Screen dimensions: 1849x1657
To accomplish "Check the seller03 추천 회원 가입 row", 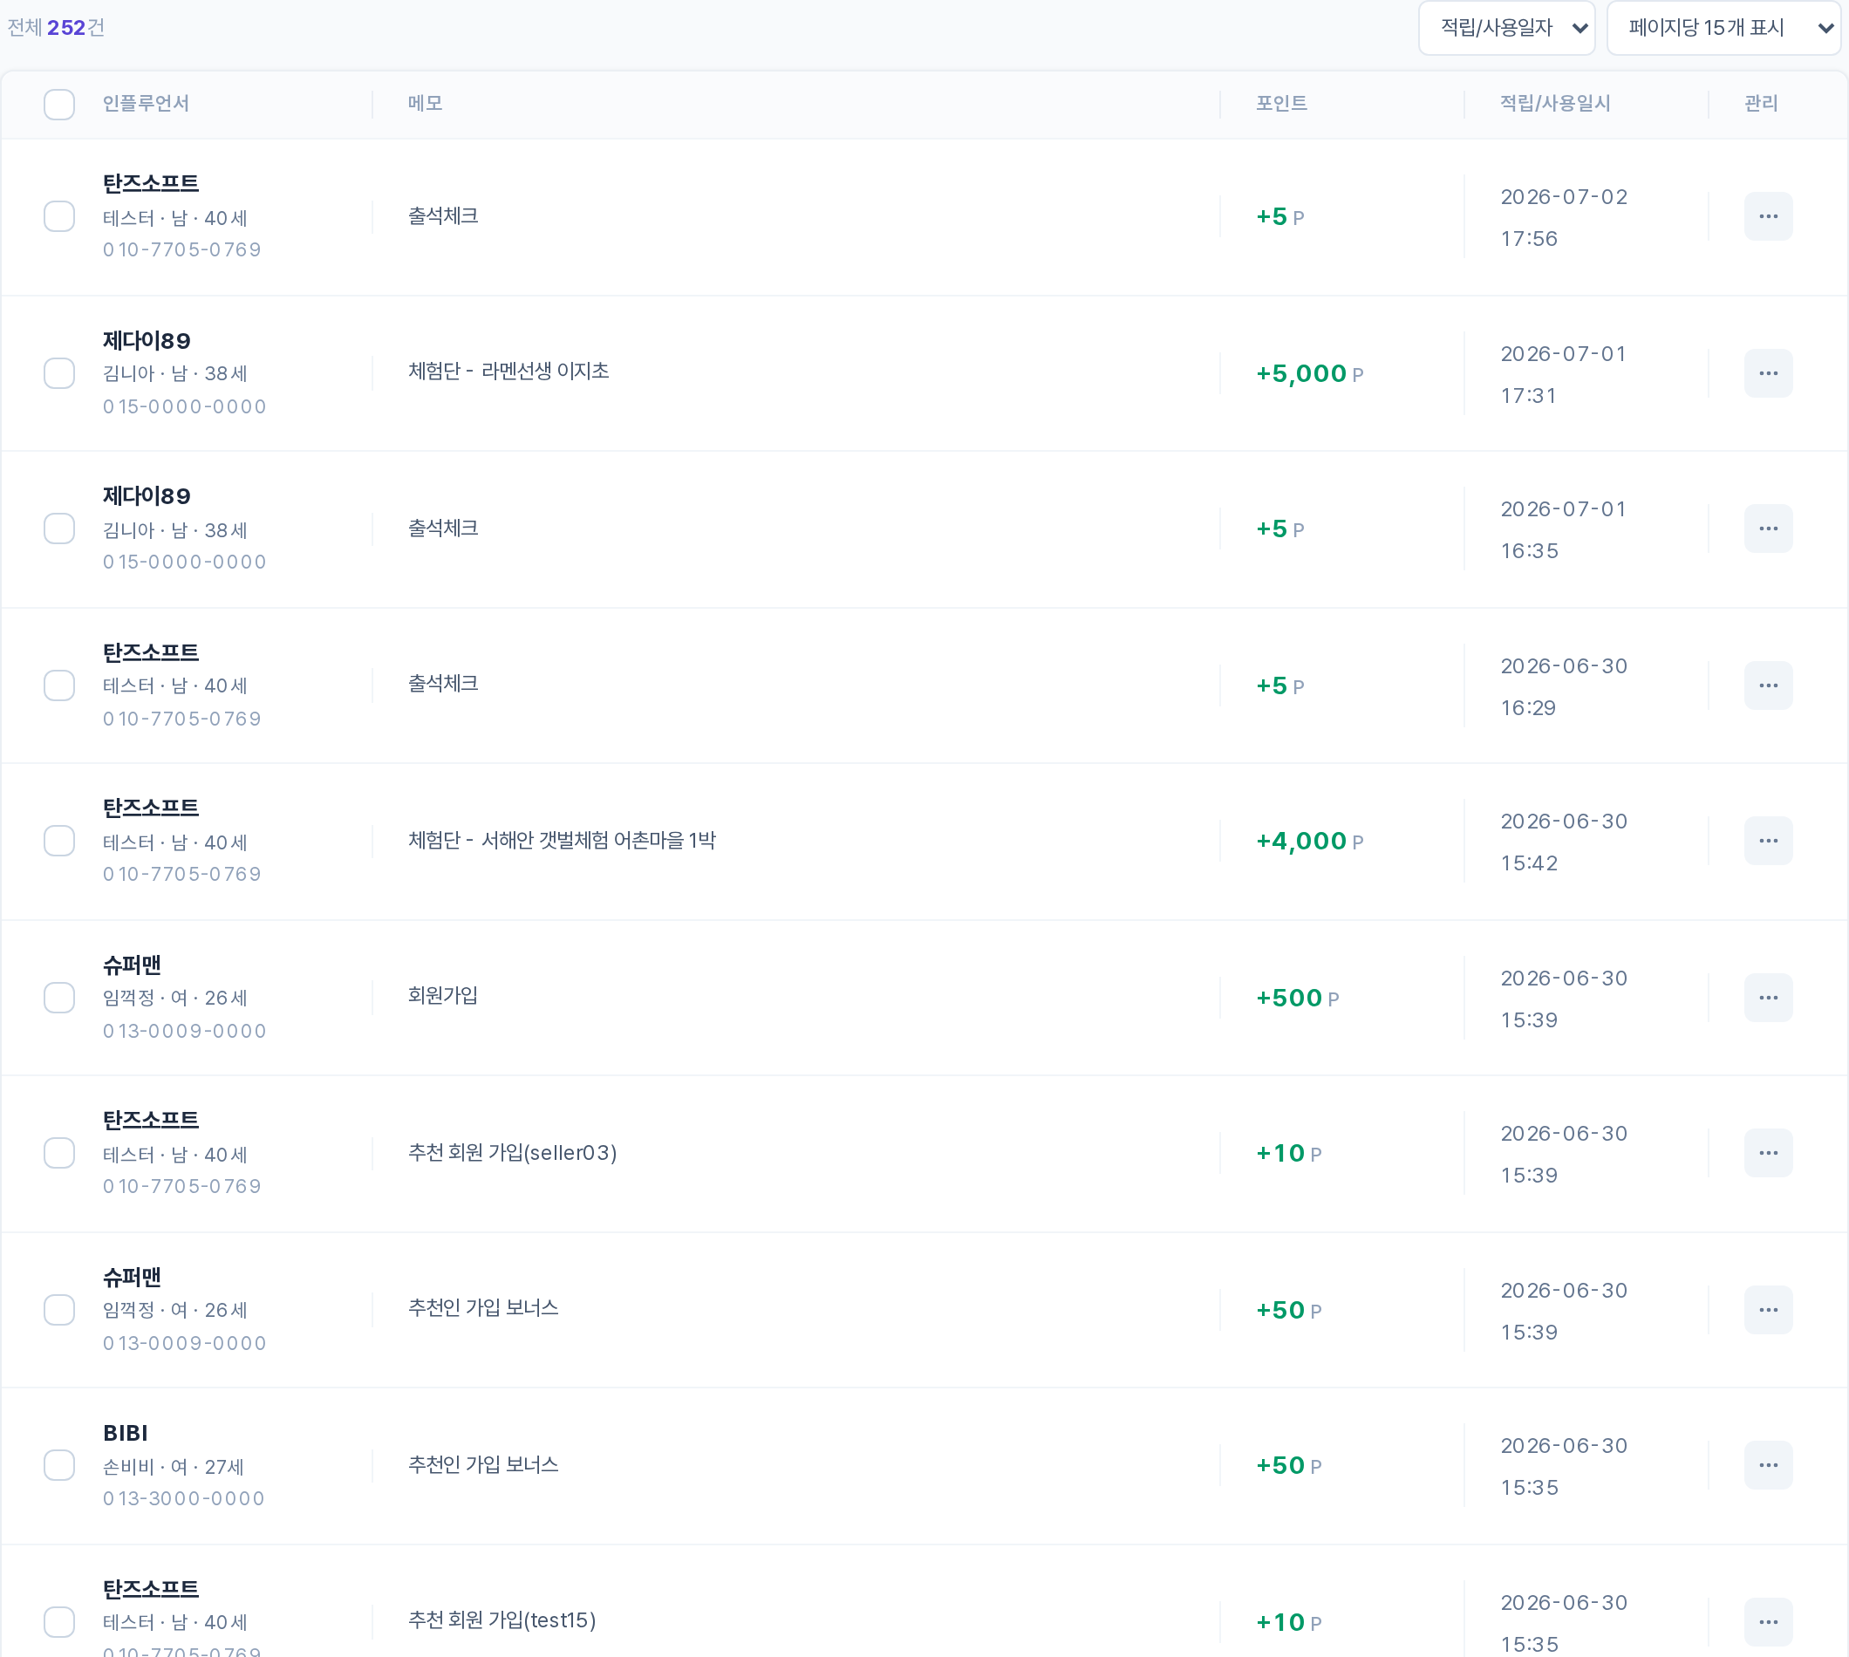I will pos(59,1154).
